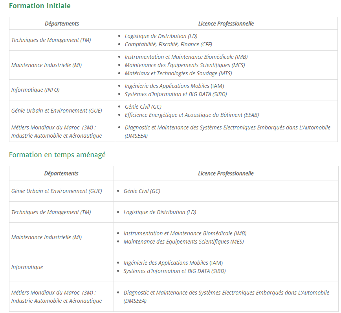This screenshot has height=313, width=341.
Task: Click Génie Civil (GC) in the temps aménagé table
Action: pyautogui.click(x=142, y=191)
